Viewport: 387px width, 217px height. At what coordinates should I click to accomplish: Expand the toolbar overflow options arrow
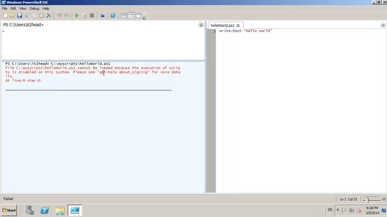(145, 17)
